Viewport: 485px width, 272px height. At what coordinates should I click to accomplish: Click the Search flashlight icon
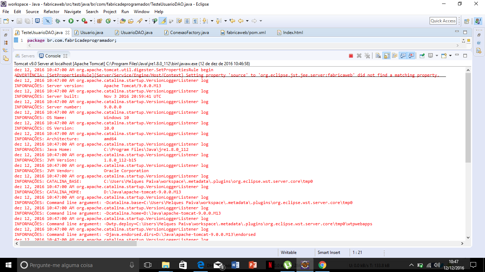coord(140,21)
